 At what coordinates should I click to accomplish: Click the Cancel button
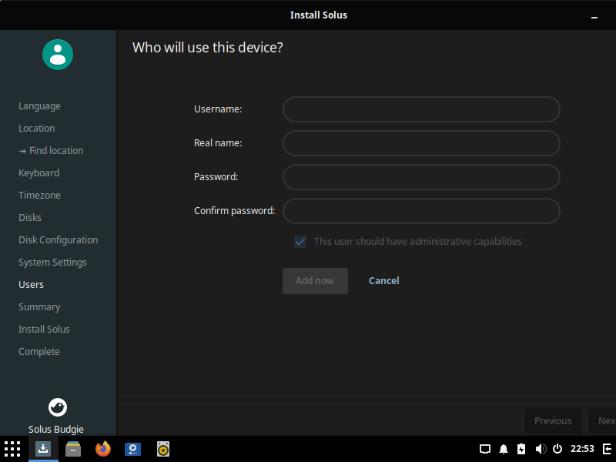[383, 281]
